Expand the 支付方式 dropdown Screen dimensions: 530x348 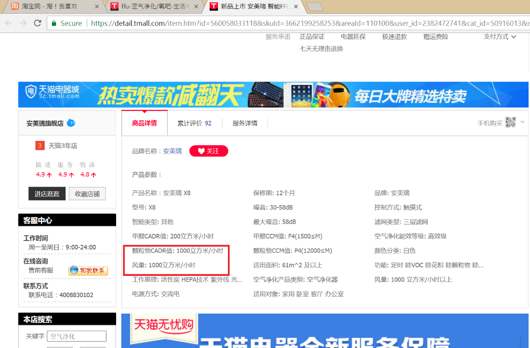click(500, 36)
